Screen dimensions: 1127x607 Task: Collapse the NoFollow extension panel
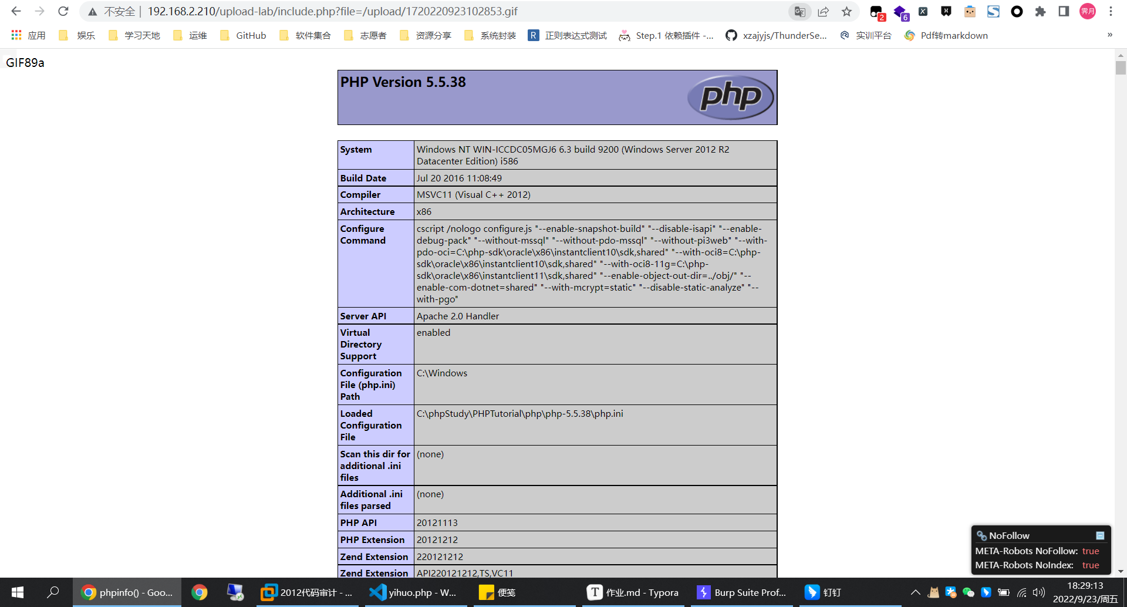(1100, 535)
